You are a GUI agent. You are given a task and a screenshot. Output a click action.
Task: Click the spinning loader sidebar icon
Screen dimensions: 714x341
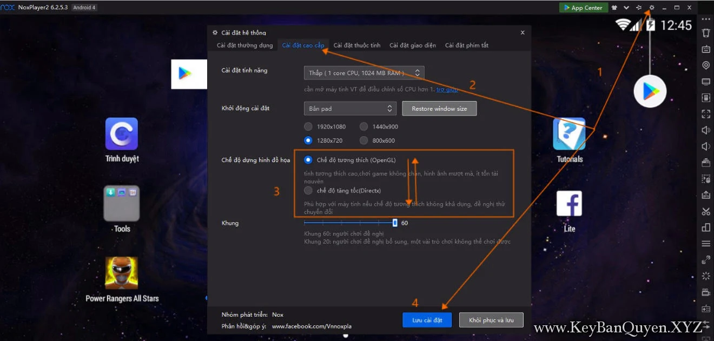coord(706,276)
